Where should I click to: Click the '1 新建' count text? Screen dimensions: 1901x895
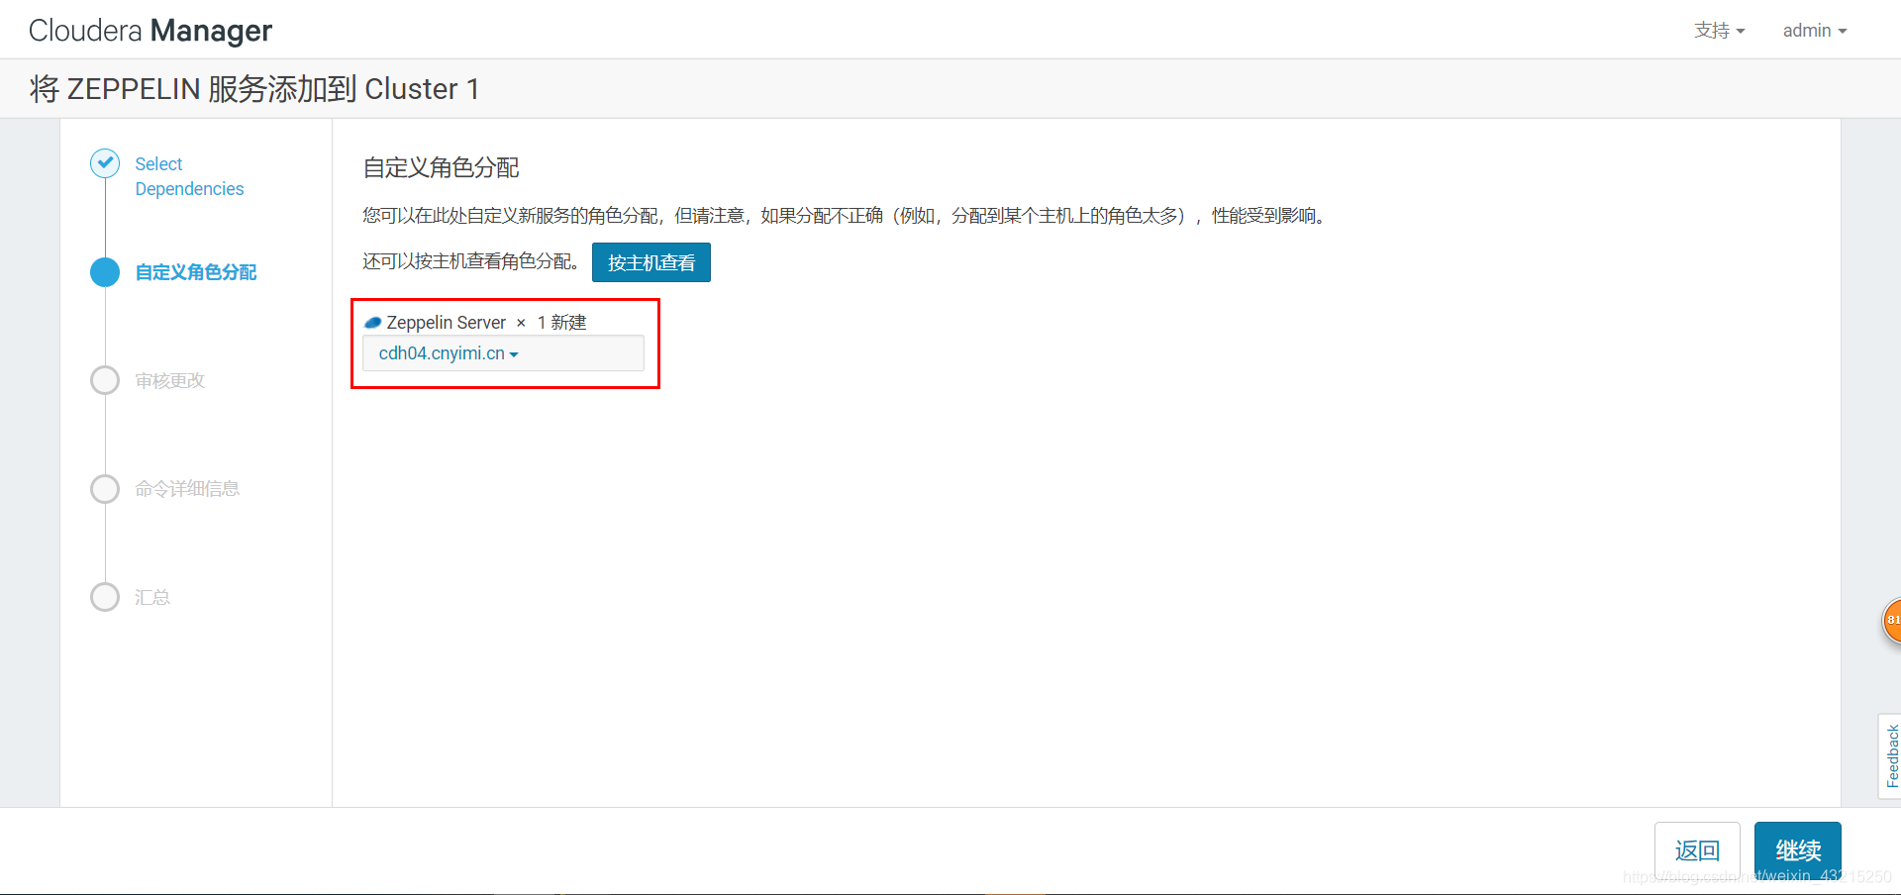(x=561, y=323)
